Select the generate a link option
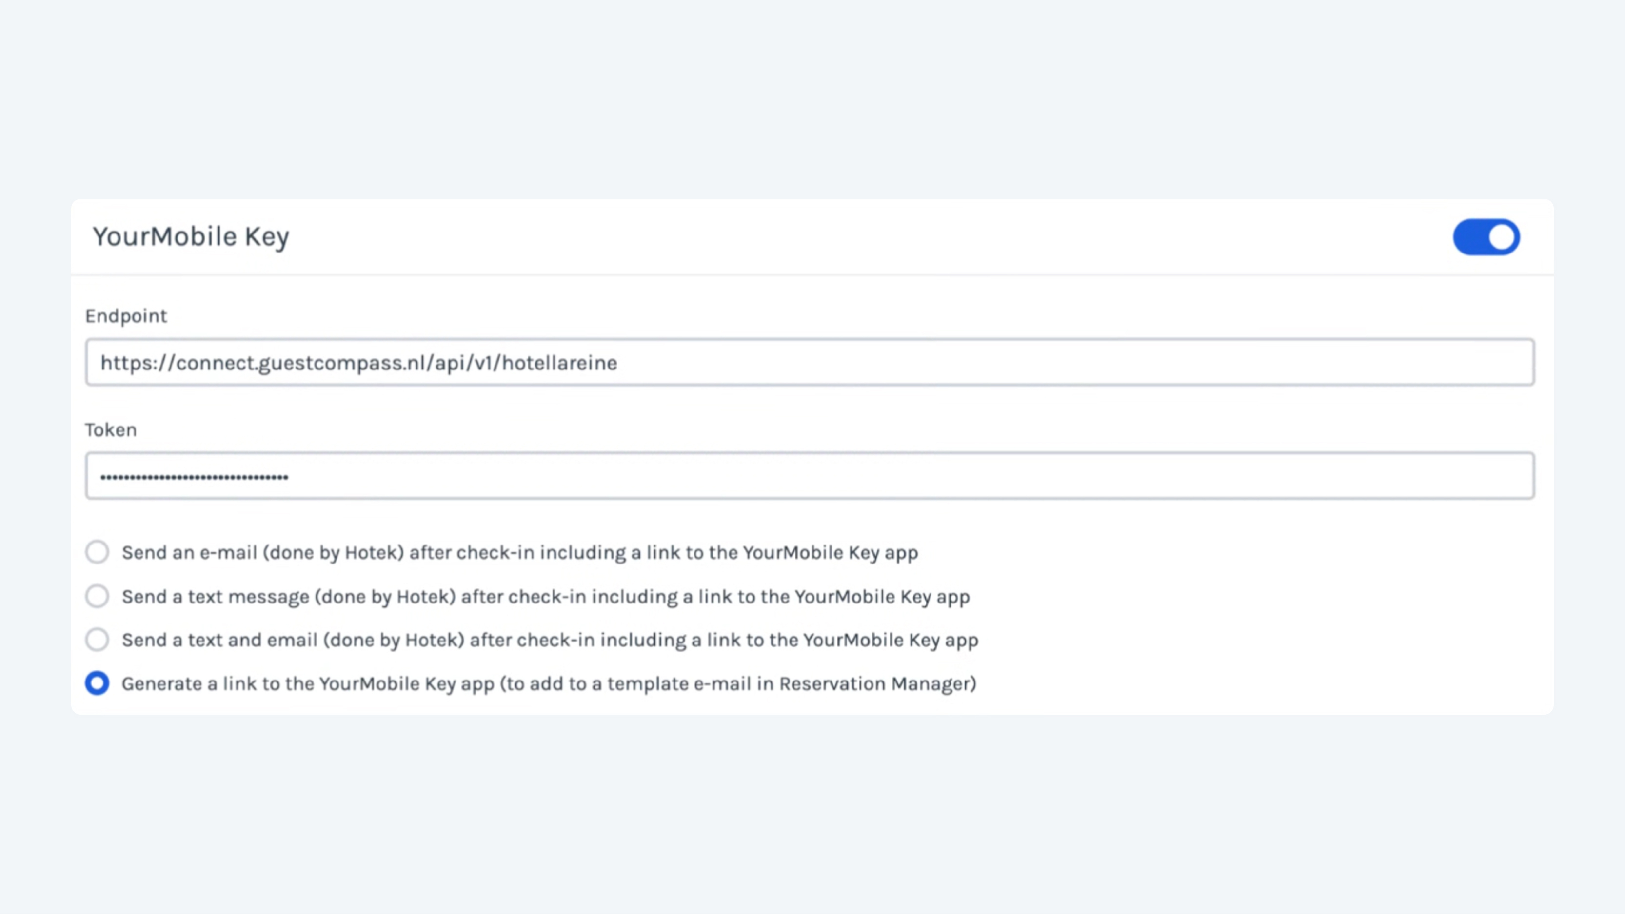 [97, 683]
